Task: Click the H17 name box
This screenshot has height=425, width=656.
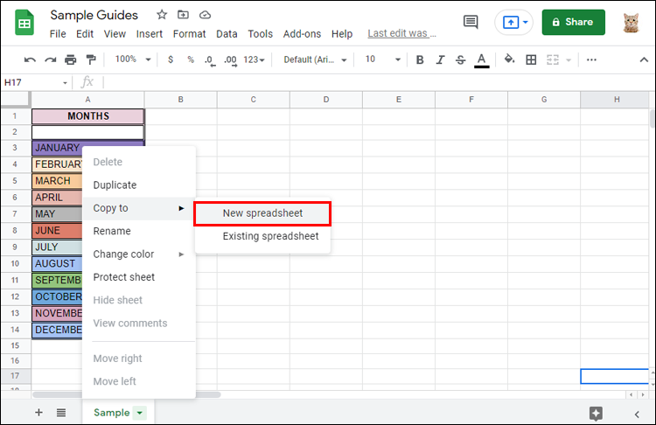Action: point(31,82)
